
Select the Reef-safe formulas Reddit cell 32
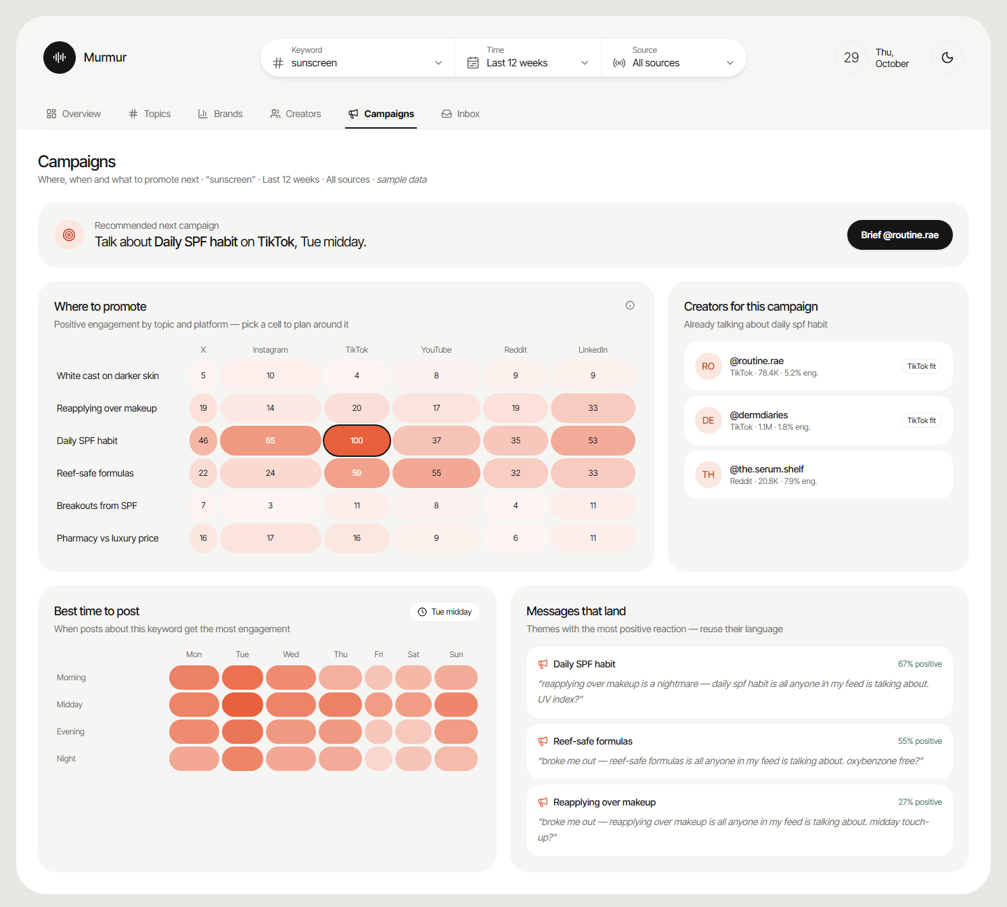coord(516,473)
